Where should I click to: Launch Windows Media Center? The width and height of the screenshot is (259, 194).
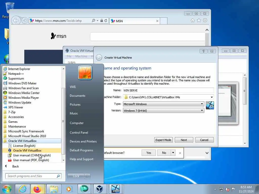tap(24, 93)
